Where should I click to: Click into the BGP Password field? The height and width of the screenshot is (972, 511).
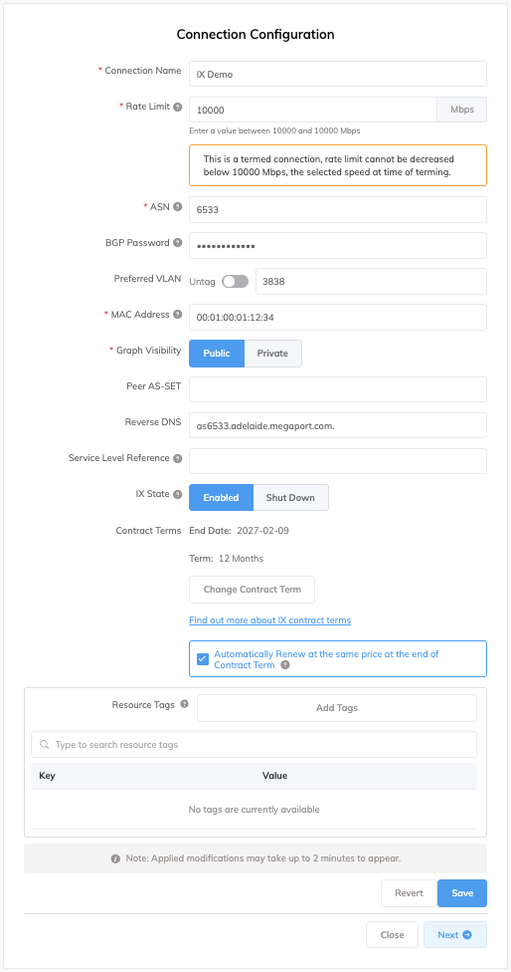click(x=338, y=245)
